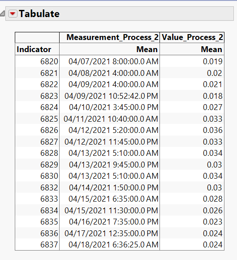The height and width of the screenshot is (260, 237).
Task: Click date cell 04/16/2021 7:35:00.0 PM
Action: pos(114,222)
